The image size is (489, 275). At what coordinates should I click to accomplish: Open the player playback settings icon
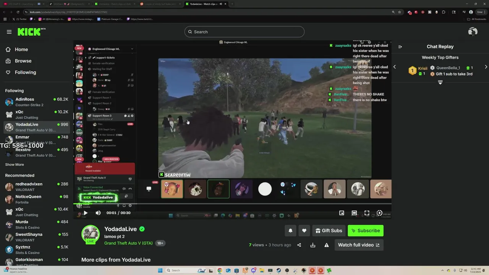click(379, 213)
